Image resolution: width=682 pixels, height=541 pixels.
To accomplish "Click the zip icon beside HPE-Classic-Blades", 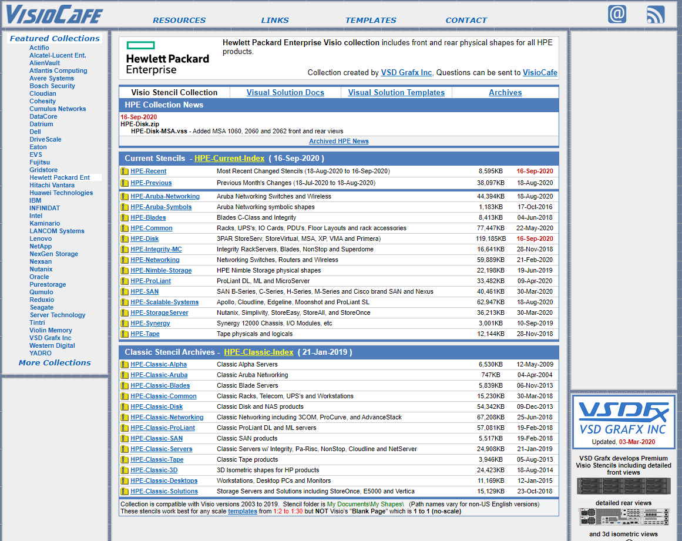I will 125,386.
